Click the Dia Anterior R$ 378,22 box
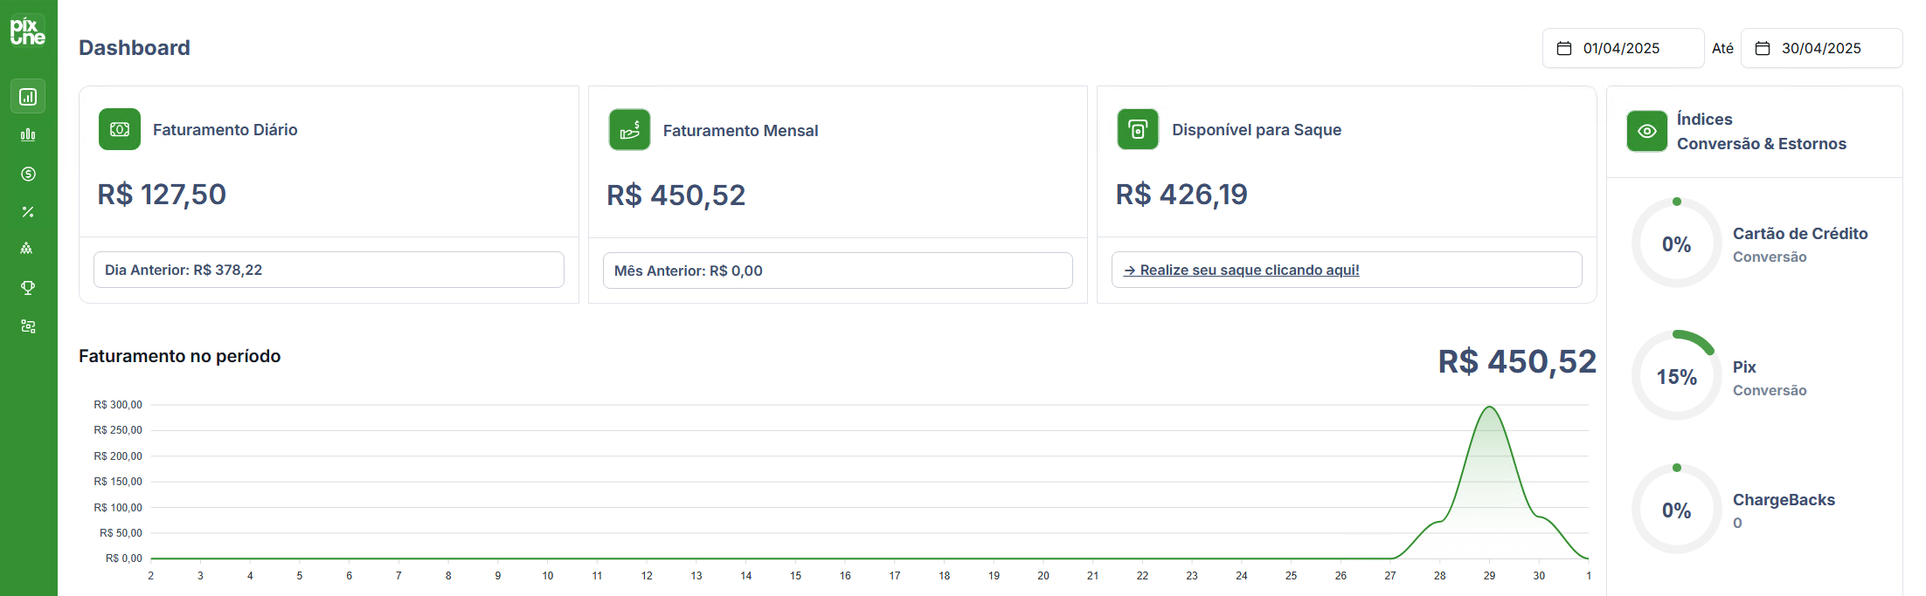1926x596 pixels. tap(329, 270)
